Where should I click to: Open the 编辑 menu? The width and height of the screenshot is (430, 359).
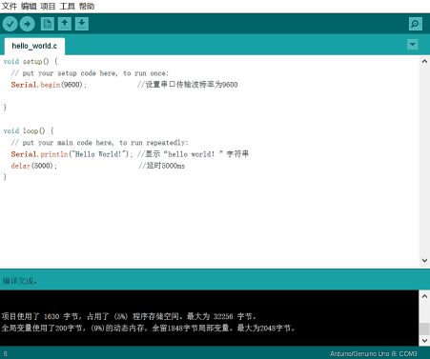point(29,6)
